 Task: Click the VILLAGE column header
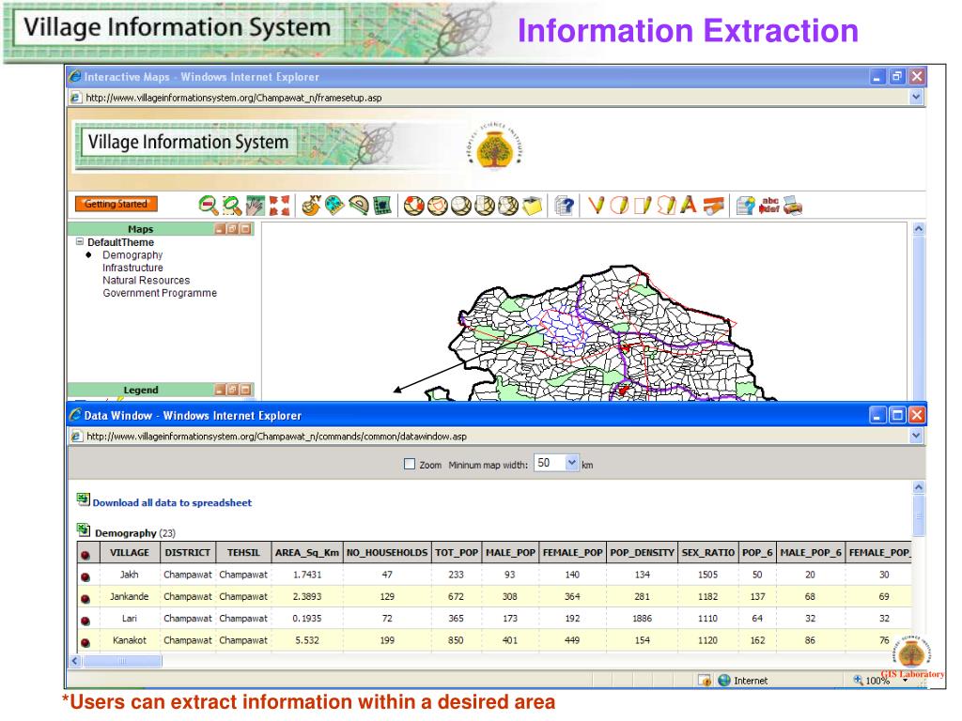click(130, 552)
